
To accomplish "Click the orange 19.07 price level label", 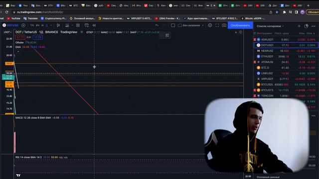I will click(9, 64).
